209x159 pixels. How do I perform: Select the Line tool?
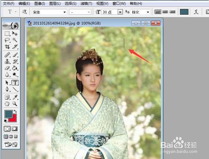coord(15,89)
